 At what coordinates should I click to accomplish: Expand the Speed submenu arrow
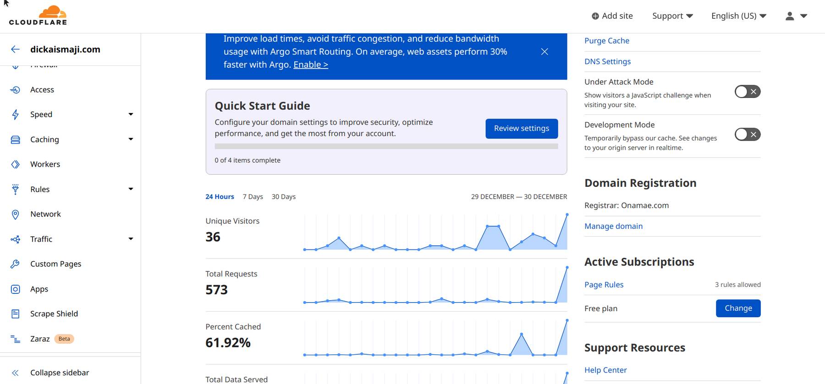[x=131, y=114]
